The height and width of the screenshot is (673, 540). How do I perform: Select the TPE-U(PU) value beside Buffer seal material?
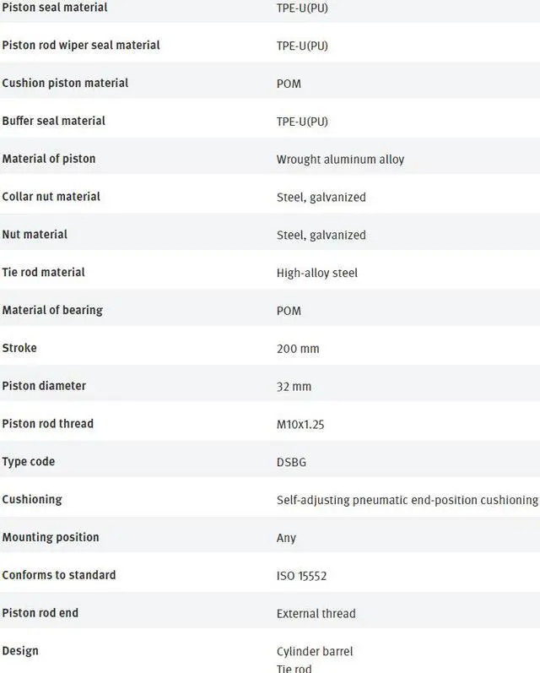302,122
